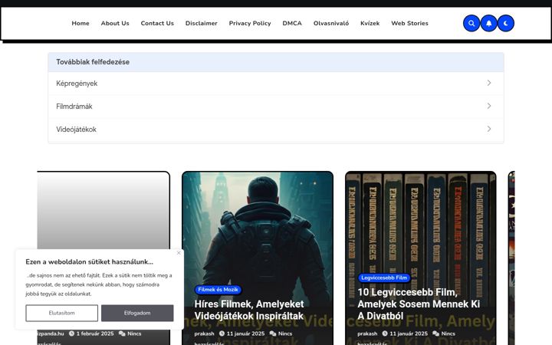The height and width of the screenshot is (345, 552).
Task: Click 11 január 2025 under Híres Filmek article
Action: 246,333
